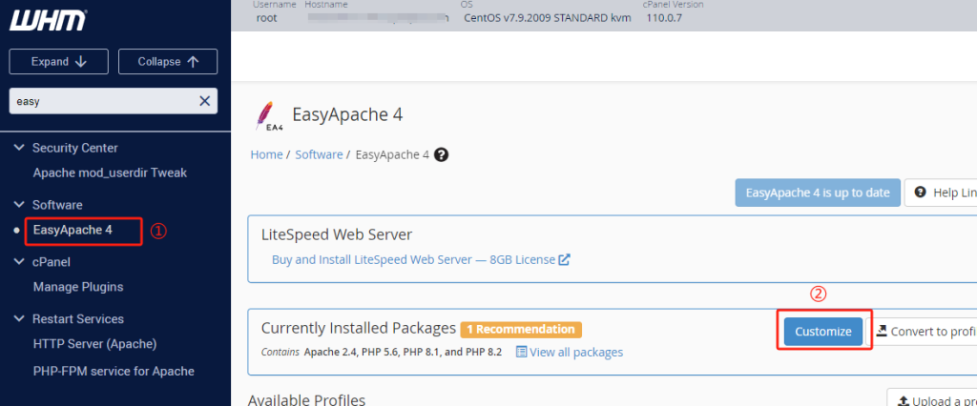Click the upload icon in Available Profiles

903,400
